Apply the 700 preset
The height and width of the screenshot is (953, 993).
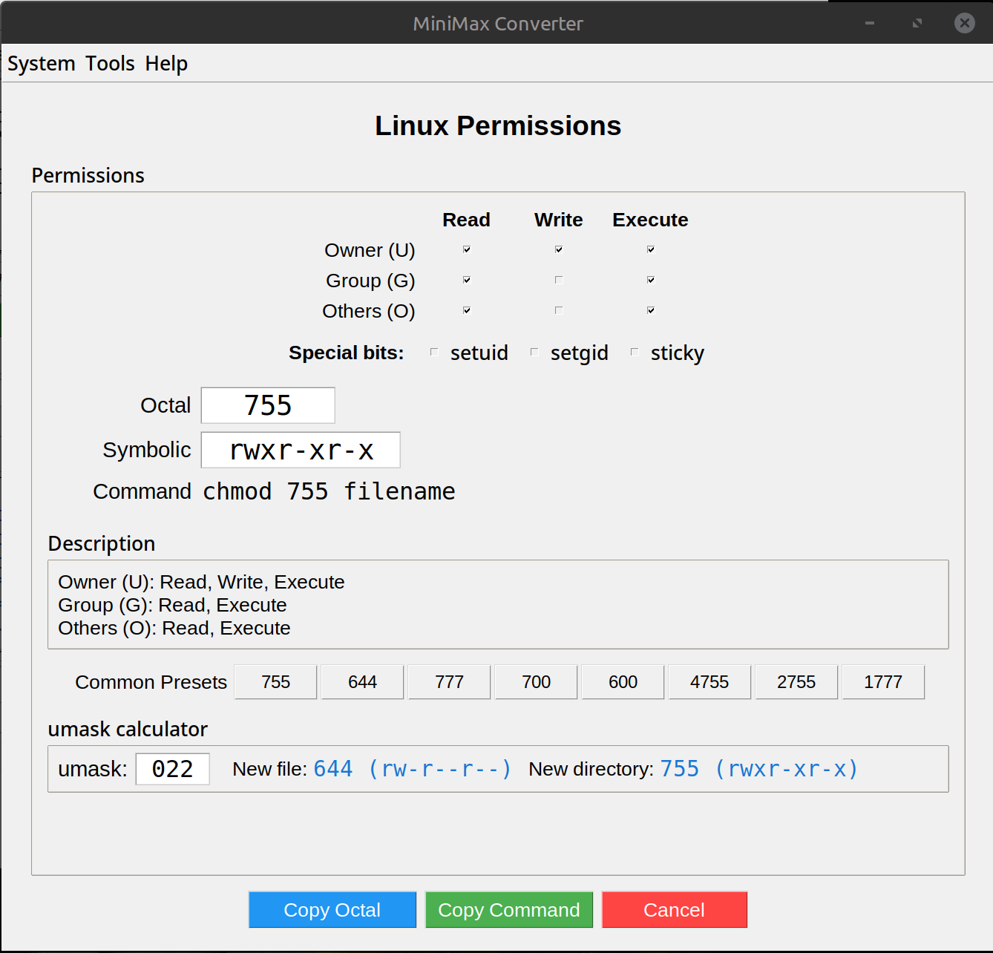[537, 682]
